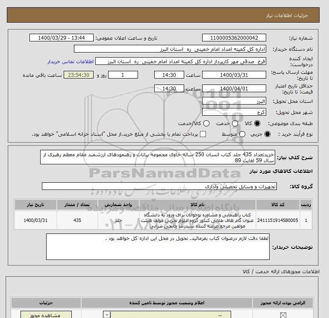329x318 pixels.
Task: Select the کالا/خدمت radio button
Action: (x=206, y=123)
